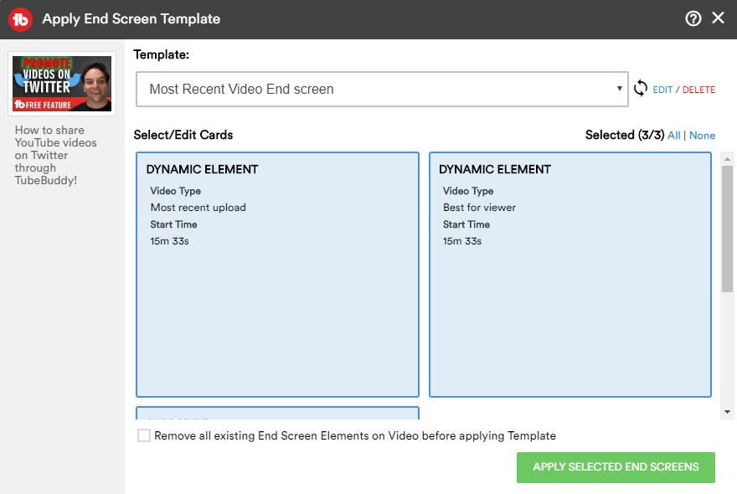Click the EDIT template link
Viewport: 737px width, 494px height.
click(x=662, y=90)
